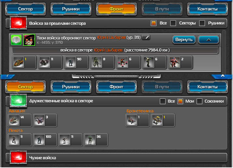Click the Авиация category label
Viewport: 233px width, 168px height.
click(x=17, y=111)
